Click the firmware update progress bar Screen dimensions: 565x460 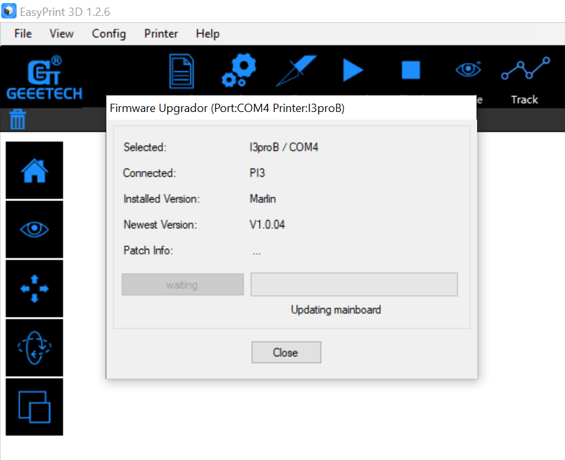(x=354, y=285)
